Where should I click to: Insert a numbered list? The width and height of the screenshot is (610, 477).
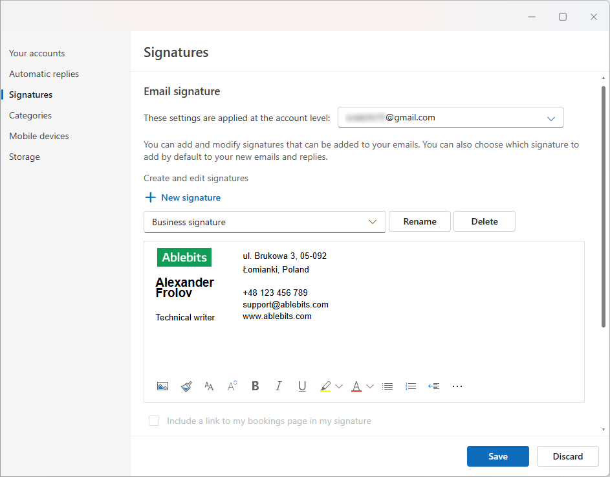point(411,386)
